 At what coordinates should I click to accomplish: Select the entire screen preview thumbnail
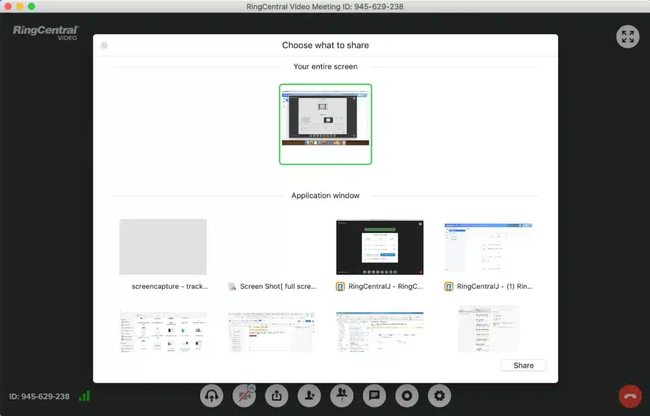pos(325,124)
